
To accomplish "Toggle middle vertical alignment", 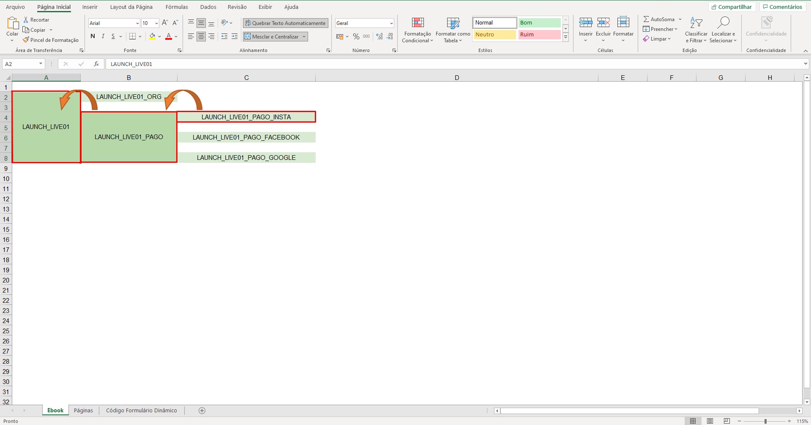I will [201, 23].
